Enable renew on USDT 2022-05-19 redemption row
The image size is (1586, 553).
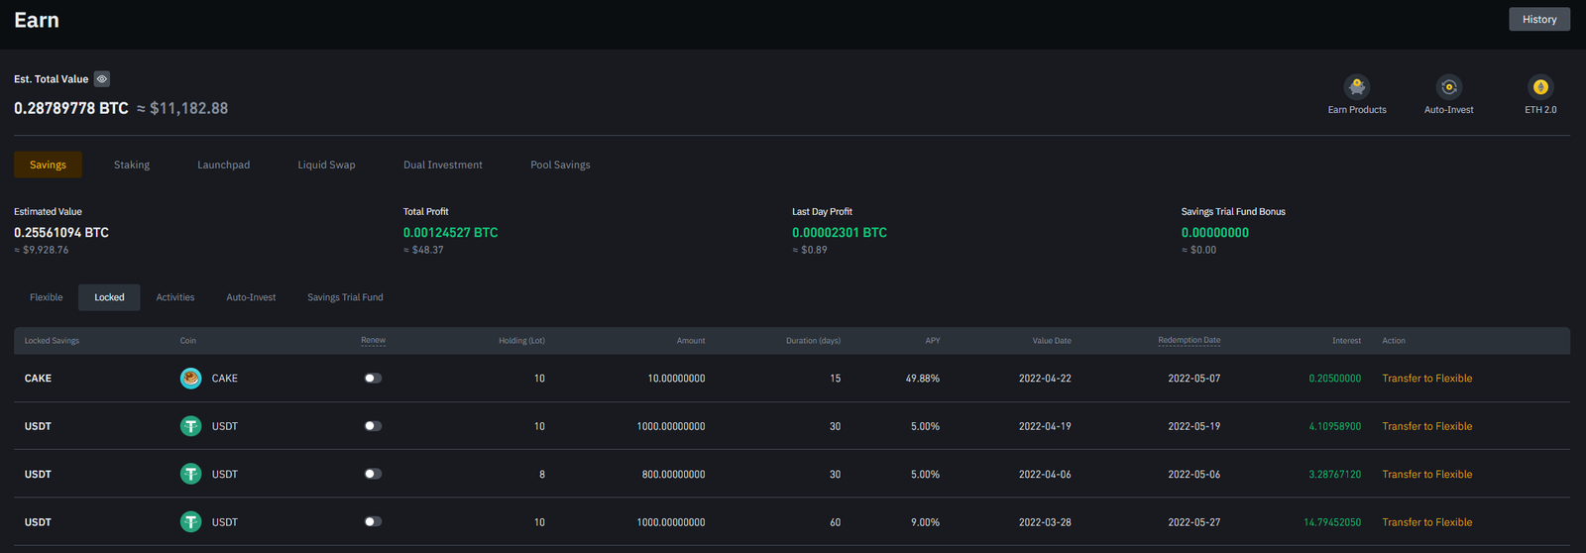[373, 426]
